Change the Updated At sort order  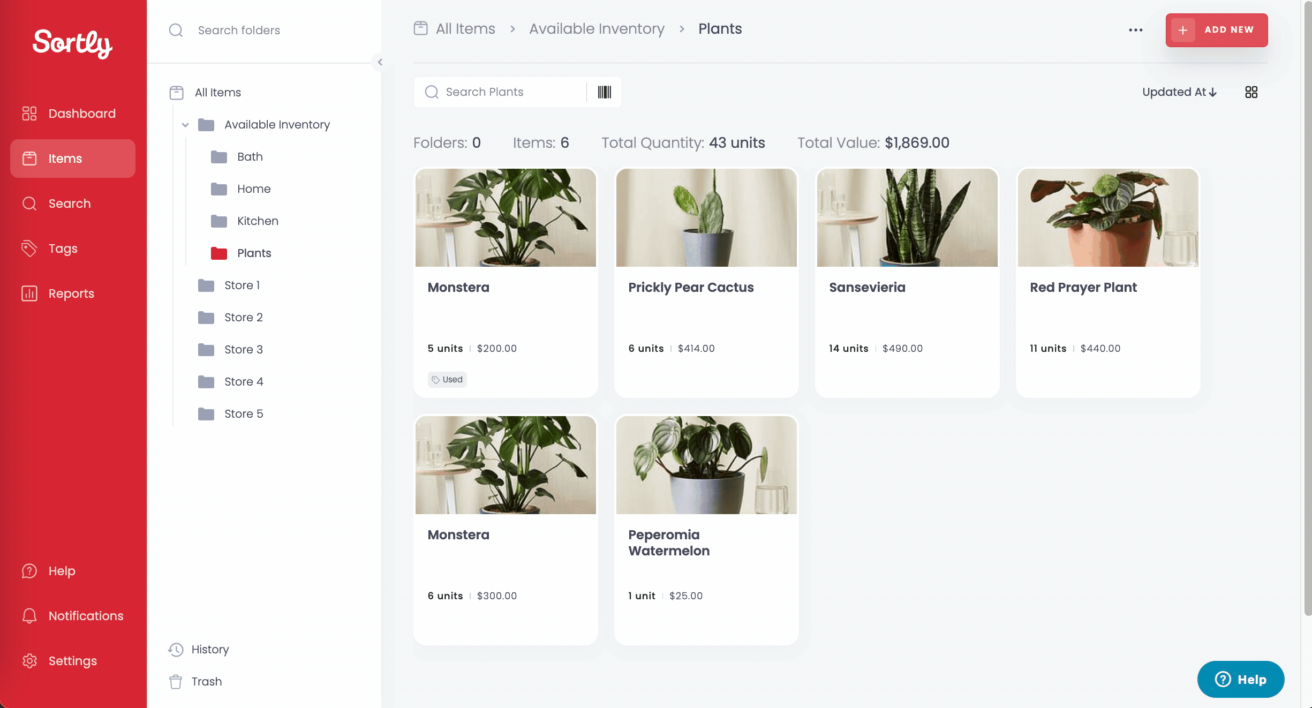[1179, 92]
